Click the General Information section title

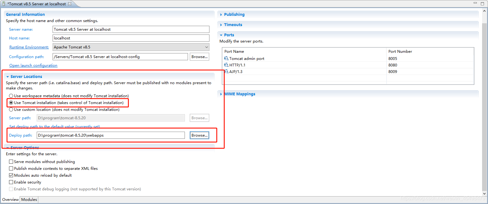click(x=25, y=15)
